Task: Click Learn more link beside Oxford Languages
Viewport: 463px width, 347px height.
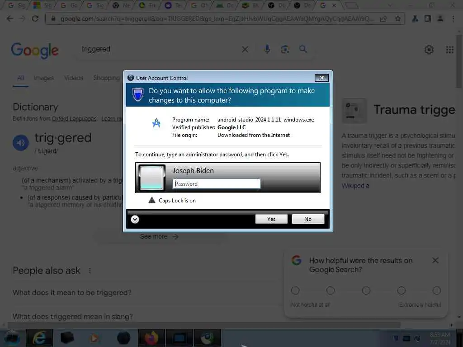Action: click(x=112, y=119)
